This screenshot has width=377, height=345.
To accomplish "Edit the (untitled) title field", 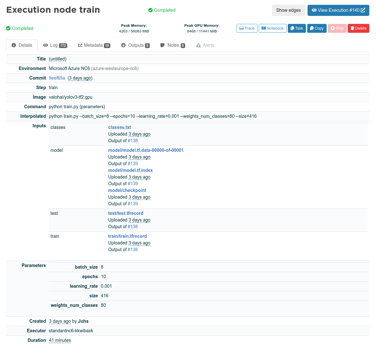I will click(x=58, y=59).
